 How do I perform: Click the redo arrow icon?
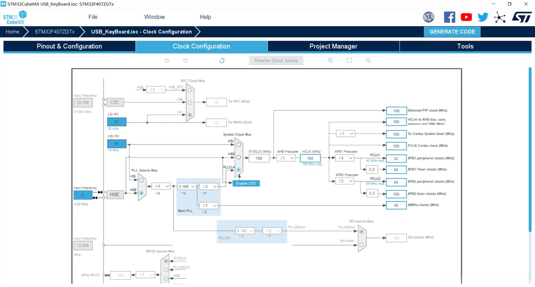click(x=186, y=60)
